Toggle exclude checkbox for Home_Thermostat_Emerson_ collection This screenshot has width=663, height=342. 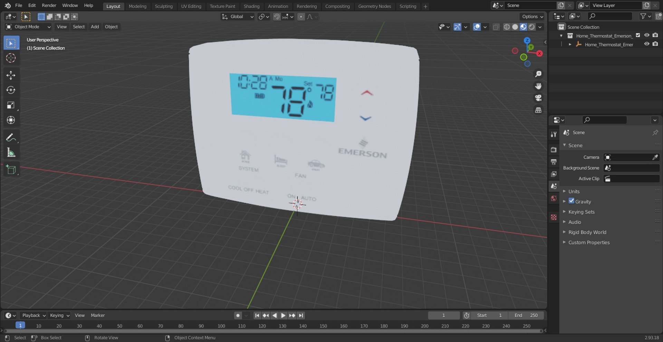tap(638, 35)
